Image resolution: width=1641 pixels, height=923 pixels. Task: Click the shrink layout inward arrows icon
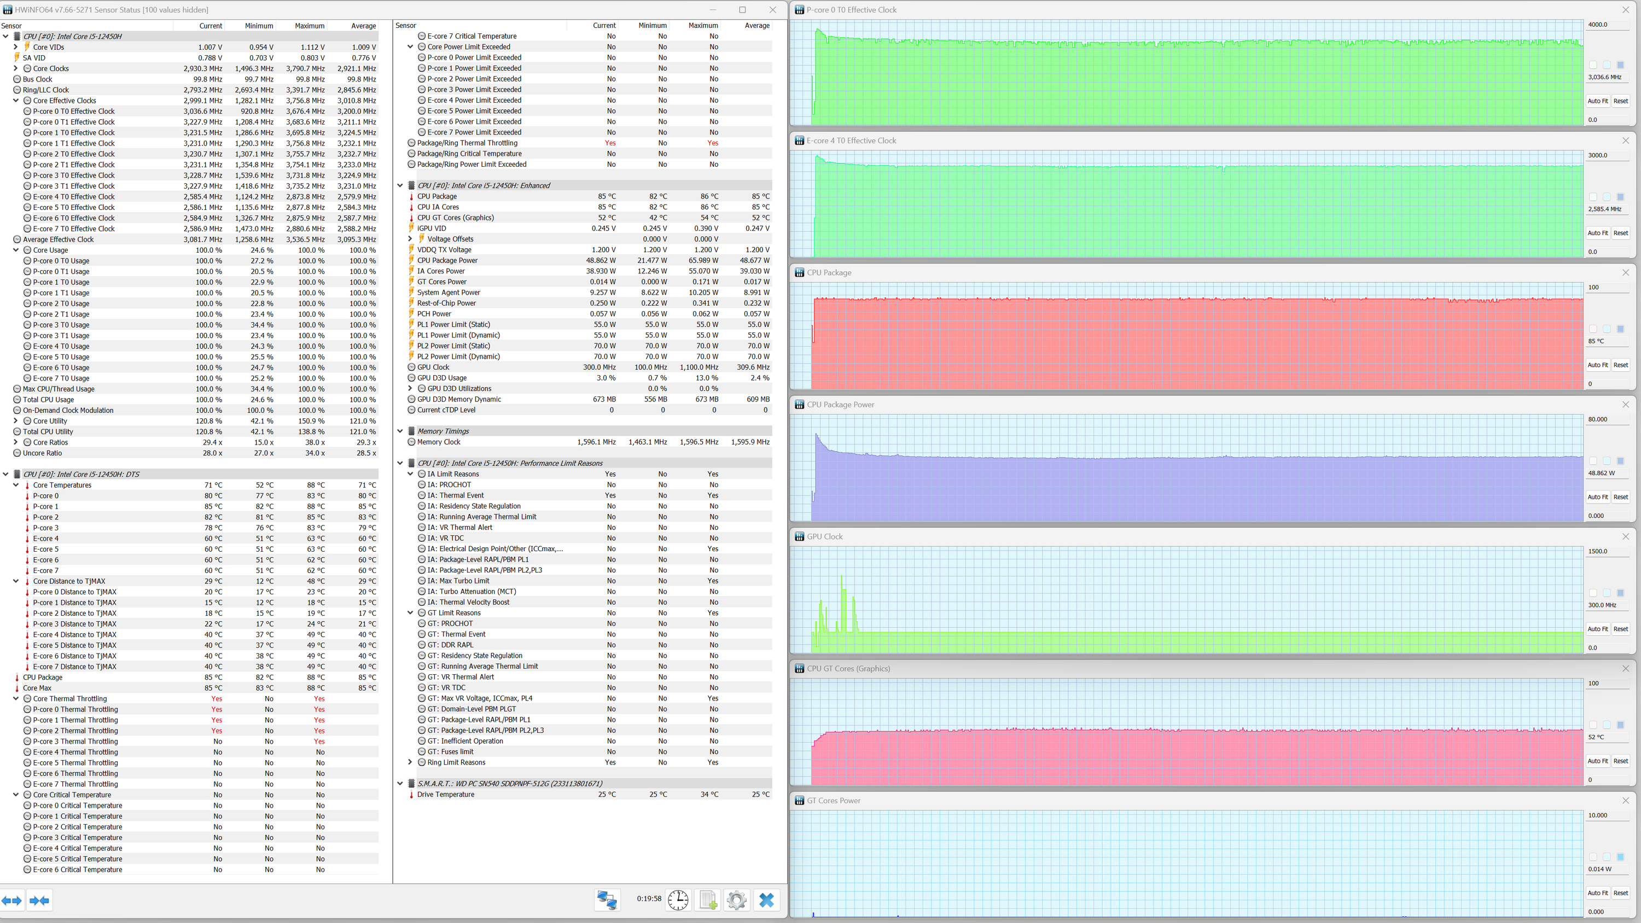(39, 900)
